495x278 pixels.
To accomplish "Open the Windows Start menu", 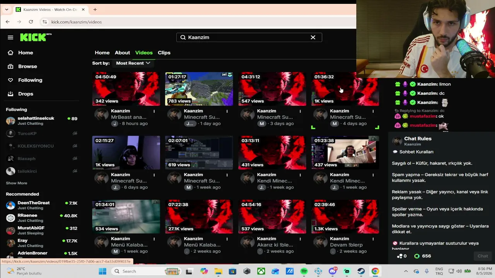I will 102,271.
